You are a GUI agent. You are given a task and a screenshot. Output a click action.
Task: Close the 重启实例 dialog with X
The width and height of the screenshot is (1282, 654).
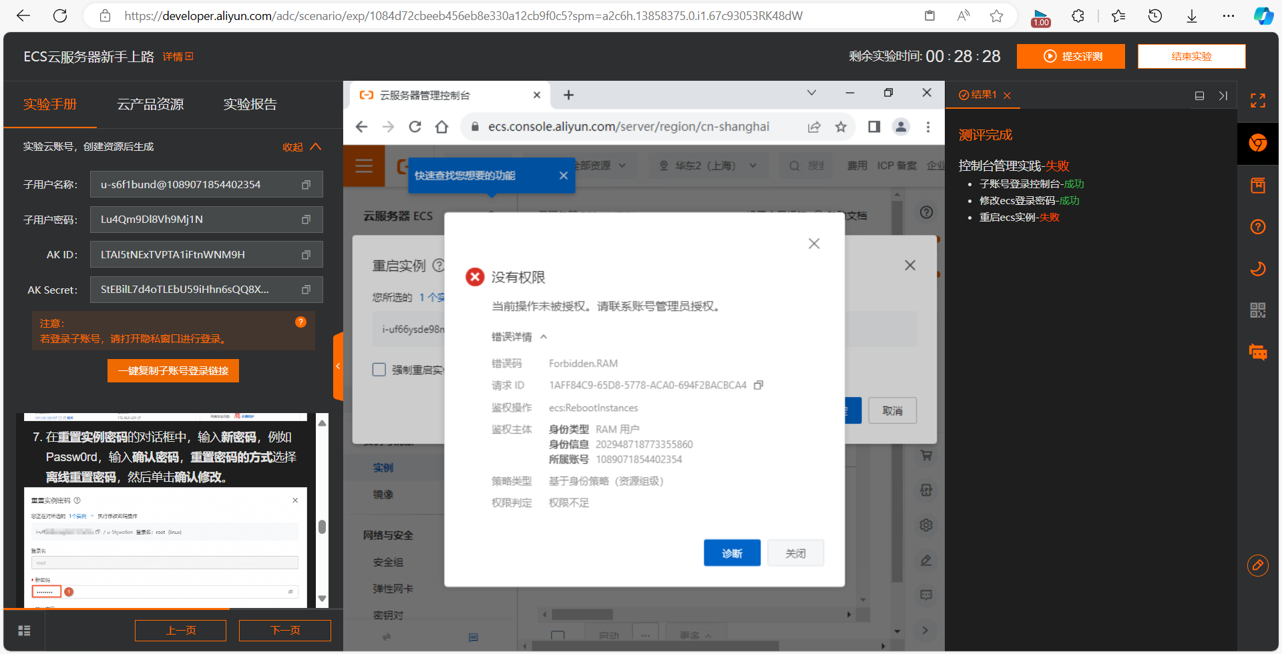click(910, 266)
